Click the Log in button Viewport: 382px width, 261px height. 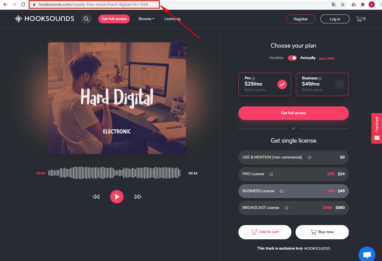[x=335, y=19]
